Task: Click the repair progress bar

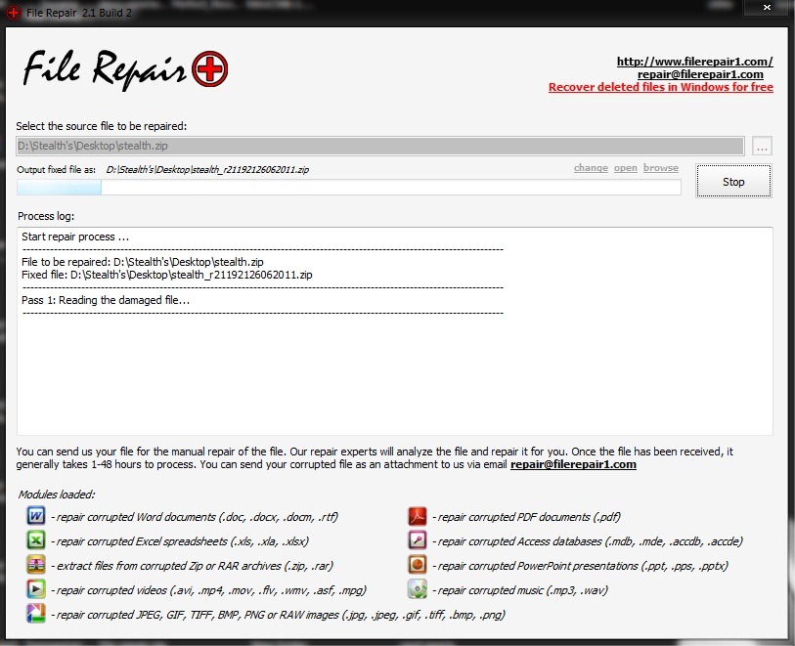Action: coord(349,188)
